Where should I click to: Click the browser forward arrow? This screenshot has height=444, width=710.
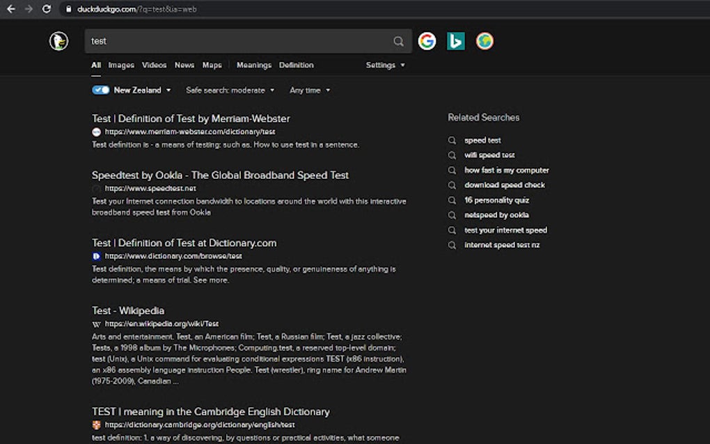[29, 9]
